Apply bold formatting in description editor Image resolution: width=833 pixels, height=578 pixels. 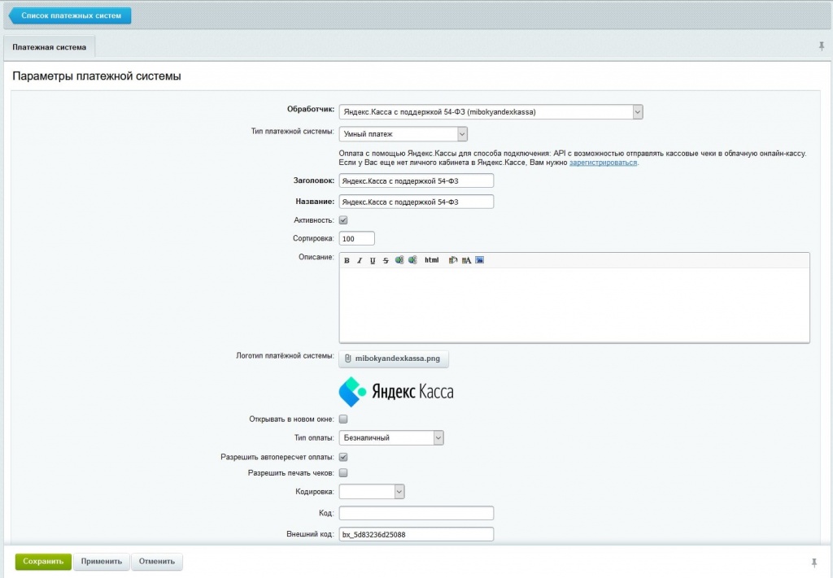point(347,261)
